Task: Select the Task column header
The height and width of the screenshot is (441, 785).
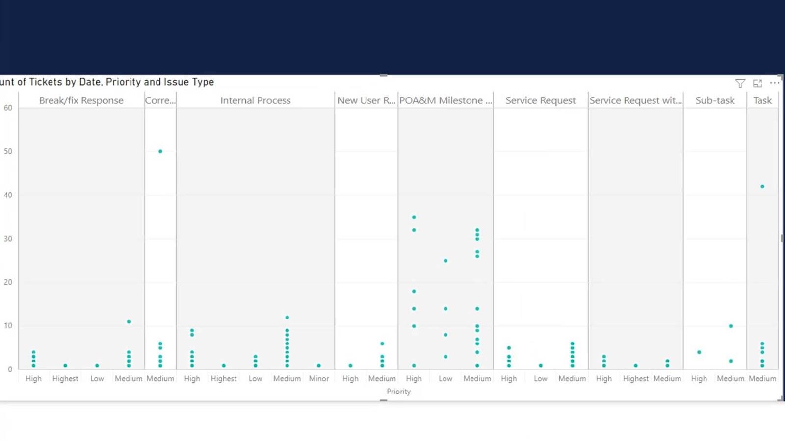Action: [762, 100]
